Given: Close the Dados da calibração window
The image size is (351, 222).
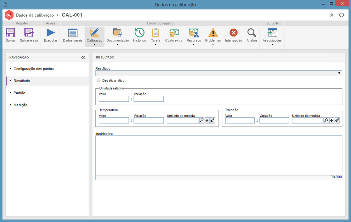Looking at the screenshot, I should coord(342,3).
